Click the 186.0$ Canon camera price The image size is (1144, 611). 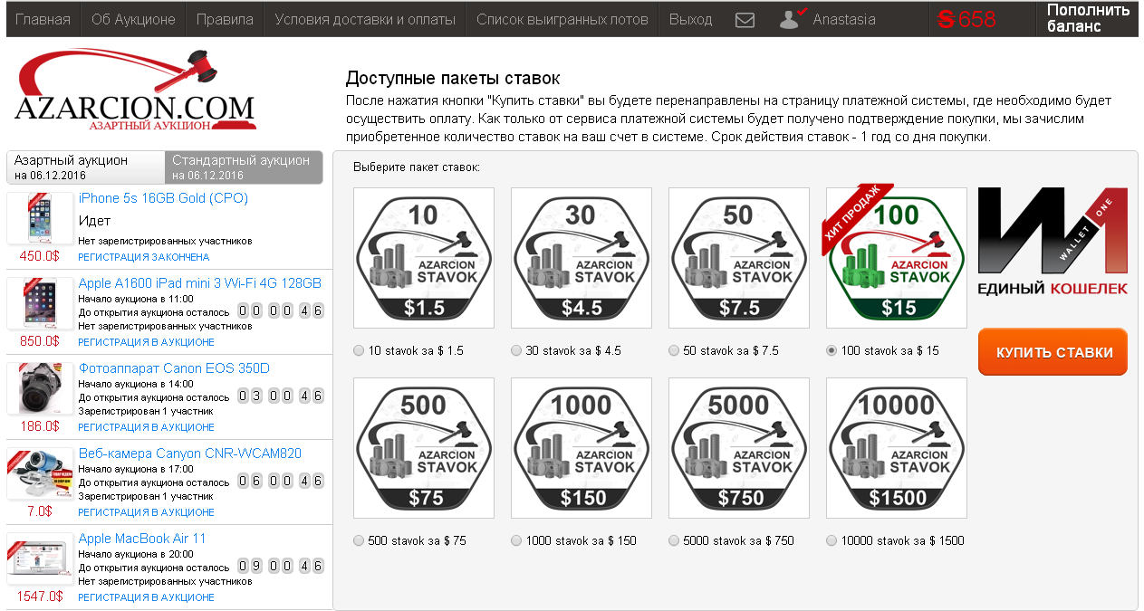[x=40, y=425]
